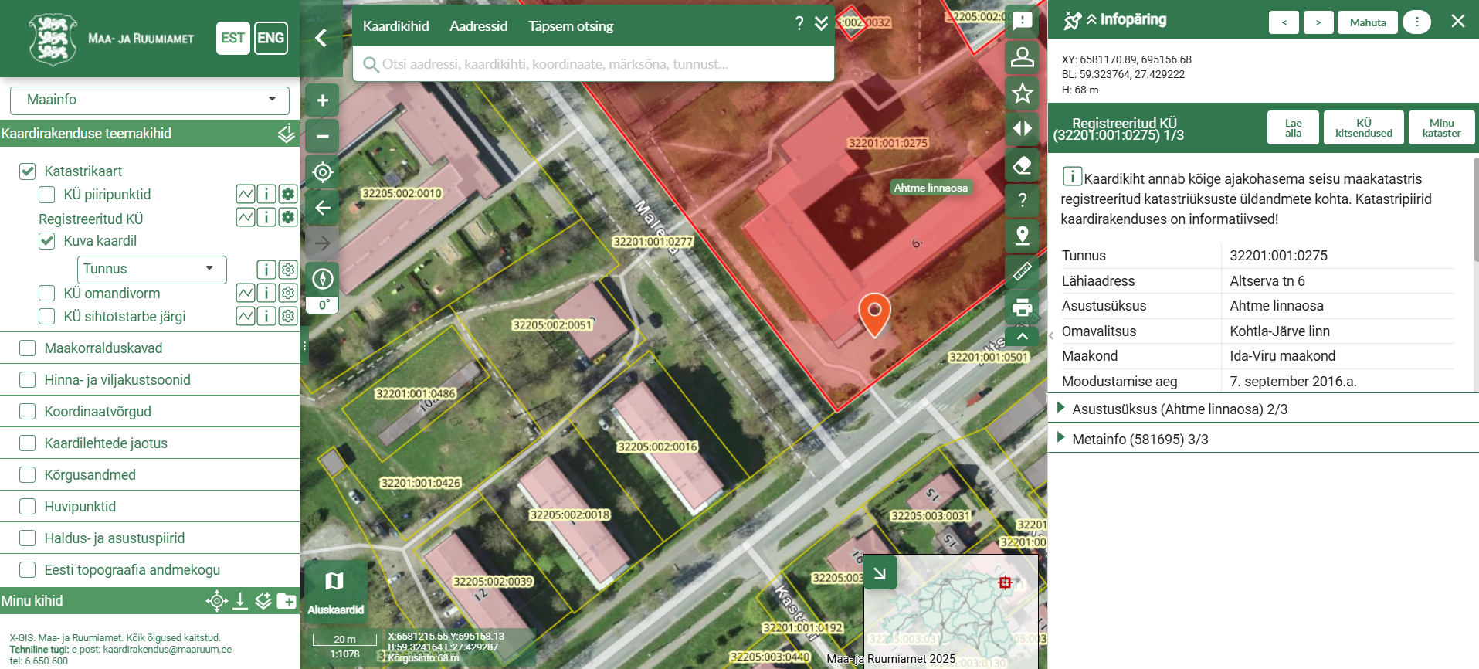Open the Maainfo dropdown
The width and height of the screenshot is (1479, 669).
pos(150,100)
